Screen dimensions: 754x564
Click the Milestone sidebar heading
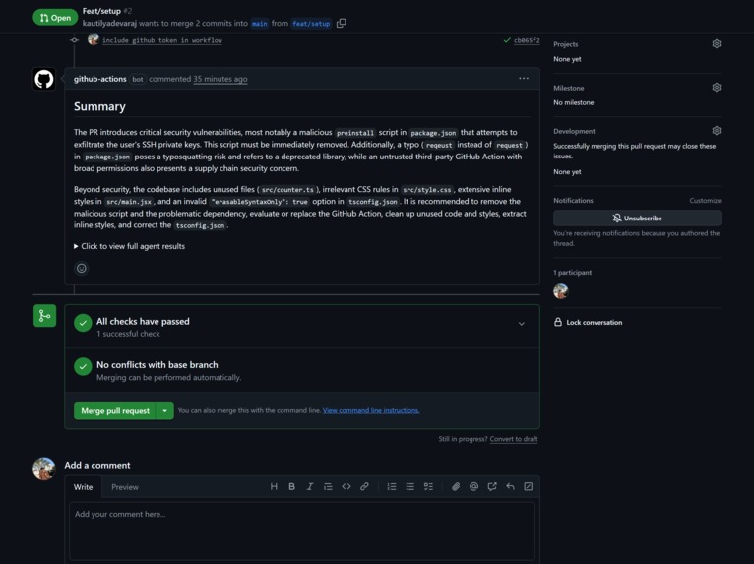pyautogui.click(x=569, y=88)
